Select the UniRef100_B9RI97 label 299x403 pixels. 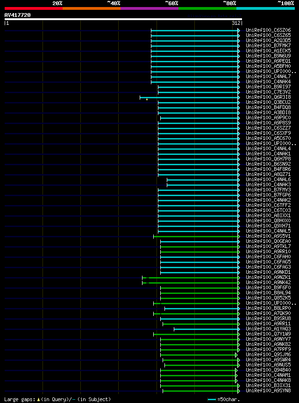268,87
